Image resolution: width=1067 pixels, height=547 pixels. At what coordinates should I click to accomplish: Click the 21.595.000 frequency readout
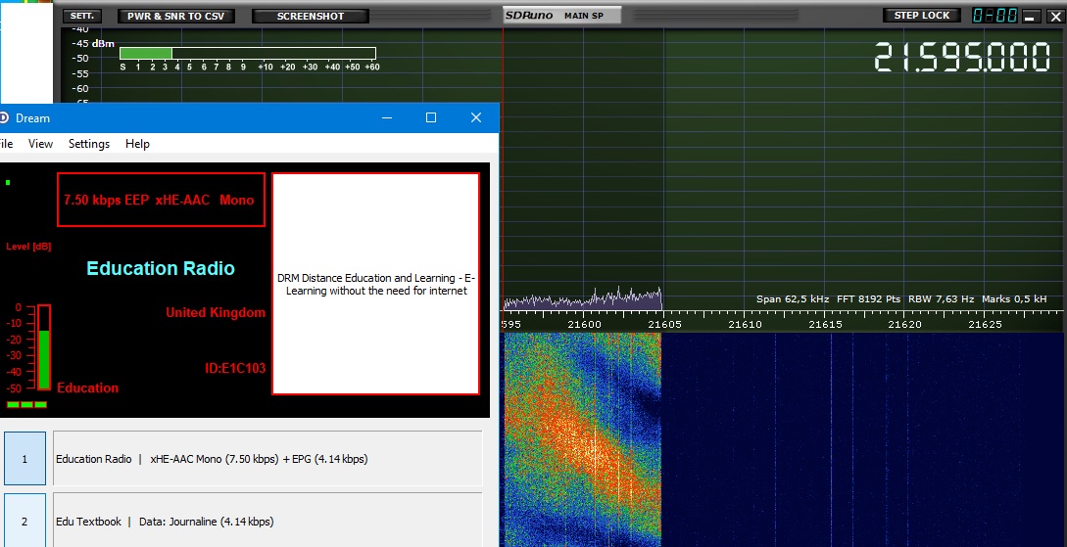(961, 58)
